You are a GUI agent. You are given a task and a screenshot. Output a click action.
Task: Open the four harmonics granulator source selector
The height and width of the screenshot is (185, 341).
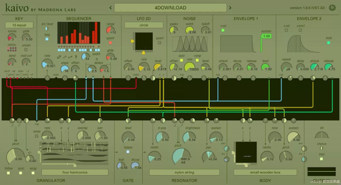75,172
